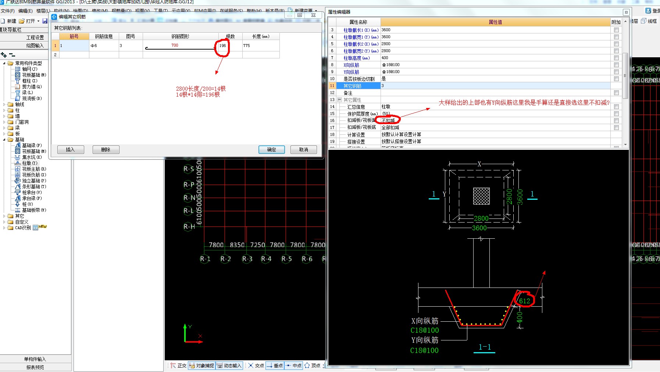Switch to 报表预览 tab
The image size is (660, 372).
click(35, 367)
